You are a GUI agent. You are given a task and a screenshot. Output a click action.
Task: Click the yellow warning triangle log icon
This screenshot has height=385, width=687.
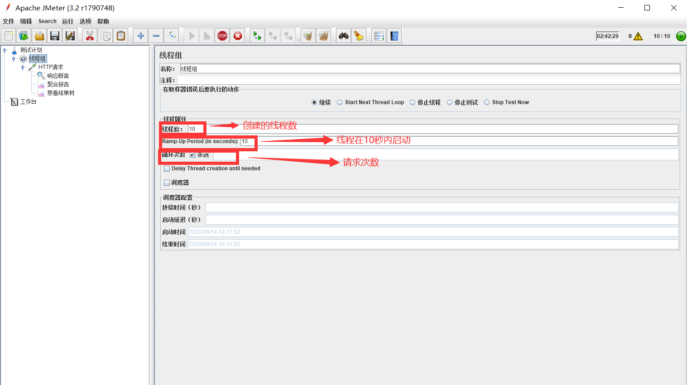638,36
